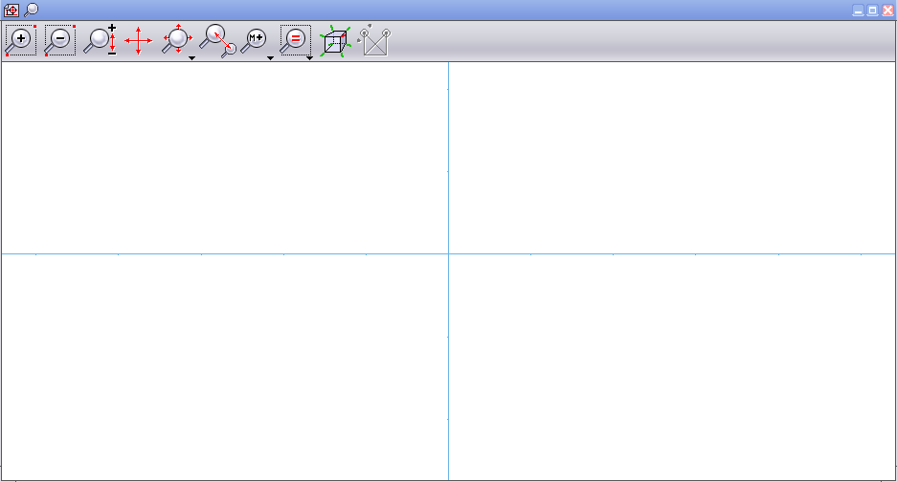Expand dropdown next to equals-sign magnifier
This screenshot has width=897, height=482.
[x=309, y=58]
